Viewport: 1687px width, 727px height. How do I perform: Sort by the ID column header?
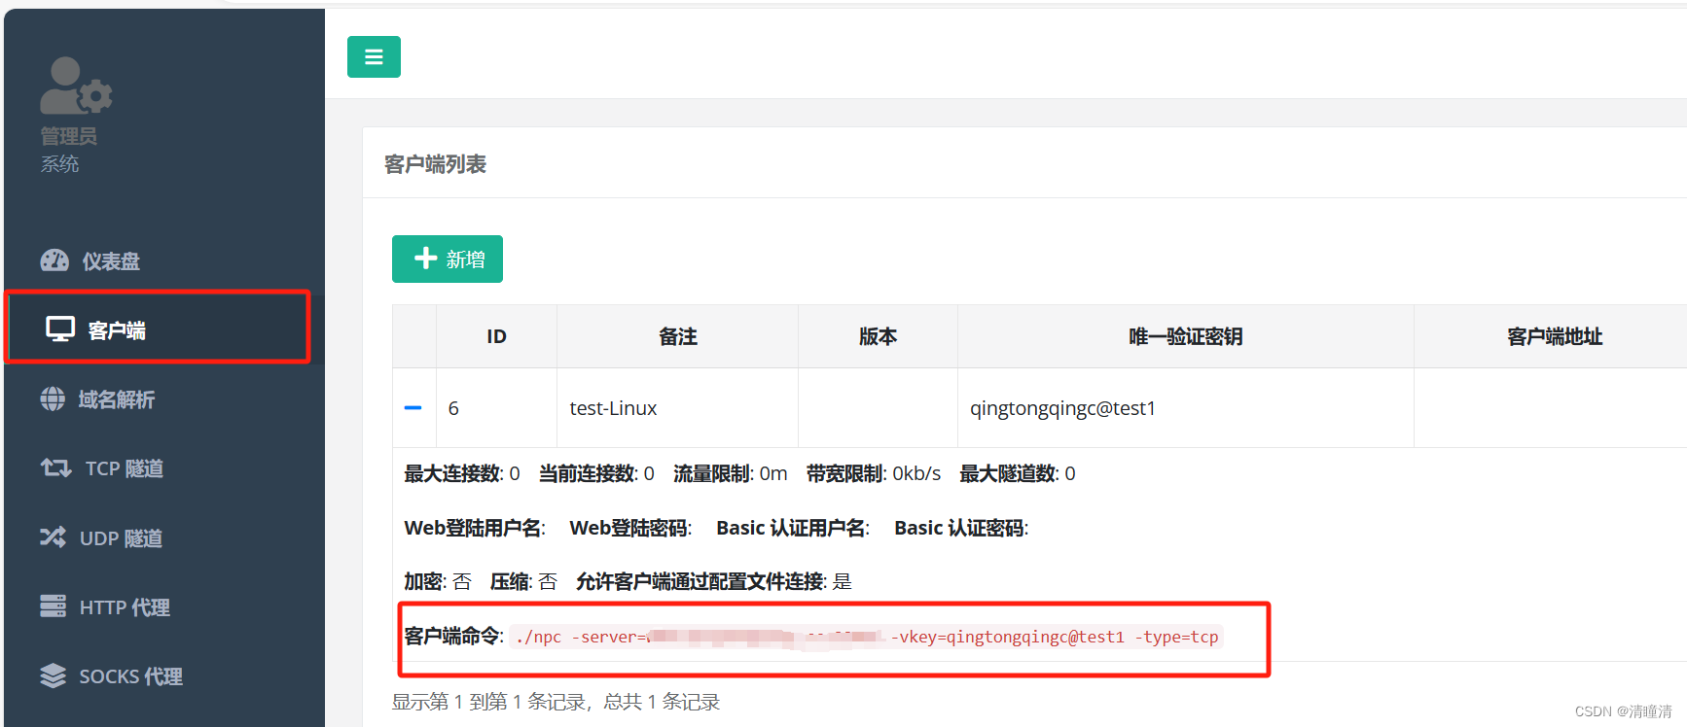click(x=496, y=336)
